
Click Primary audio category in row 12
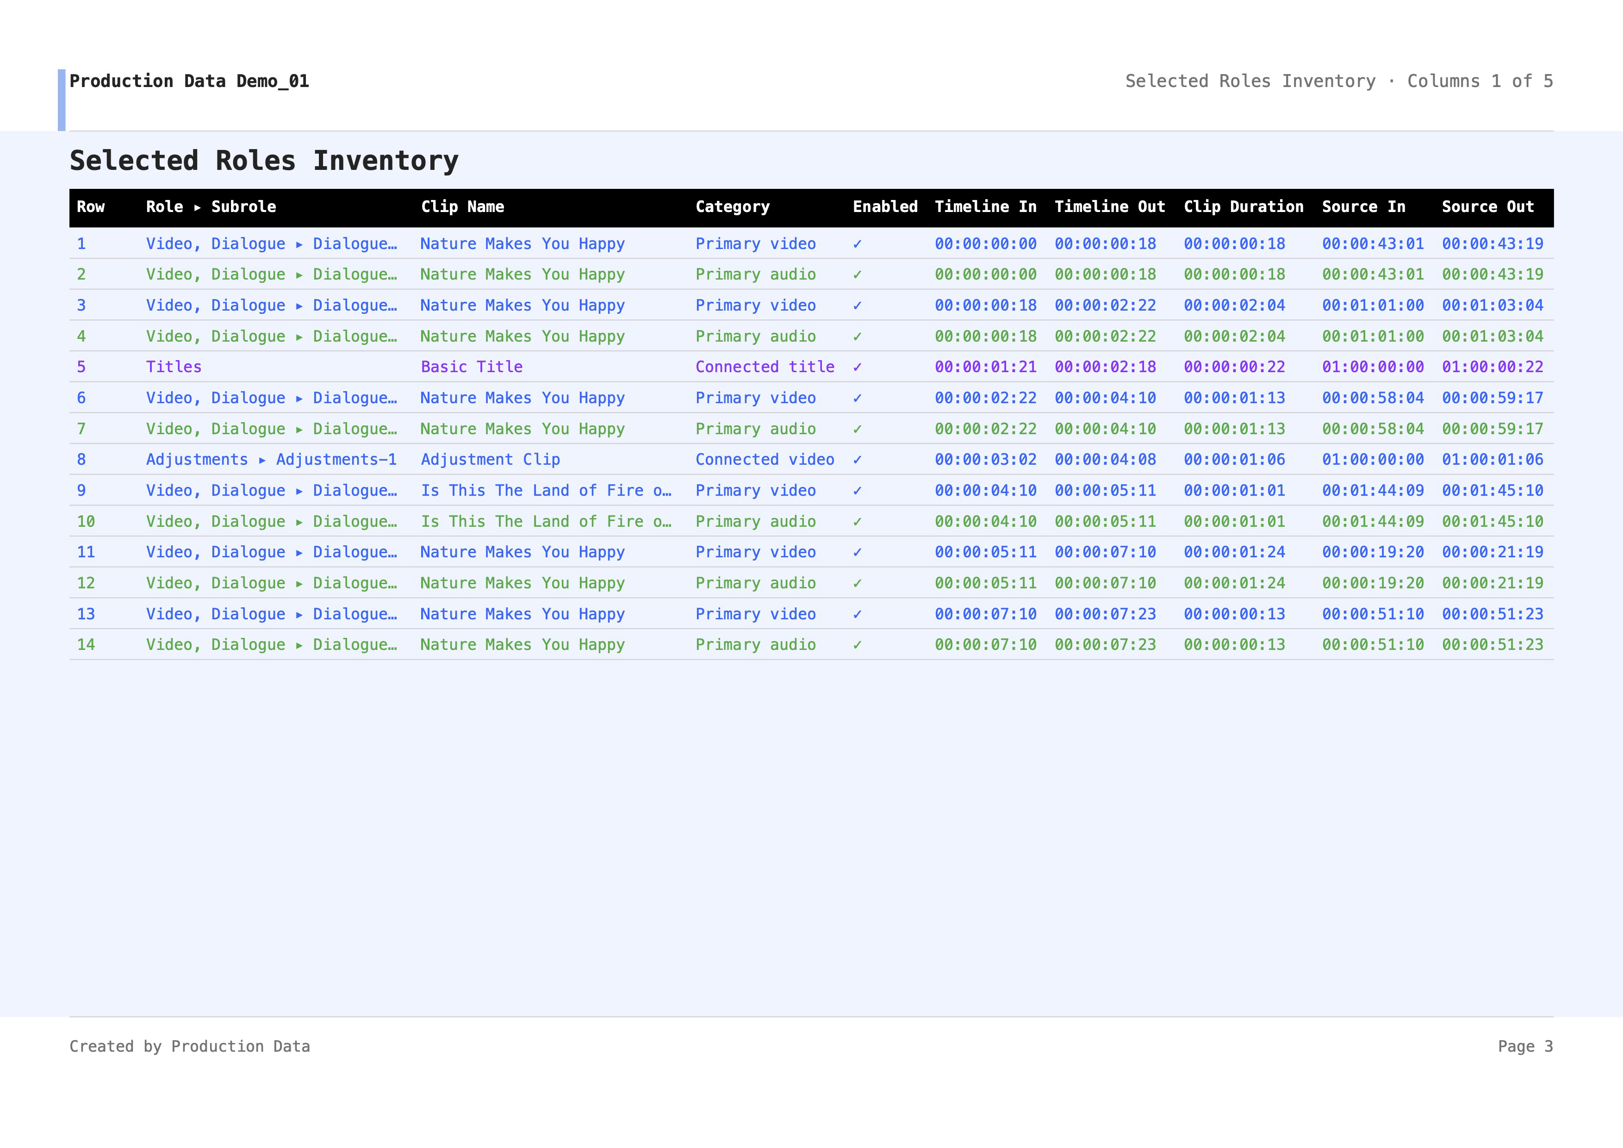756,583
